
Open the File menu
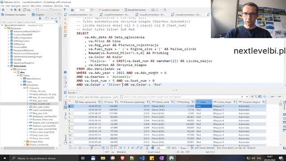point(3,6)
